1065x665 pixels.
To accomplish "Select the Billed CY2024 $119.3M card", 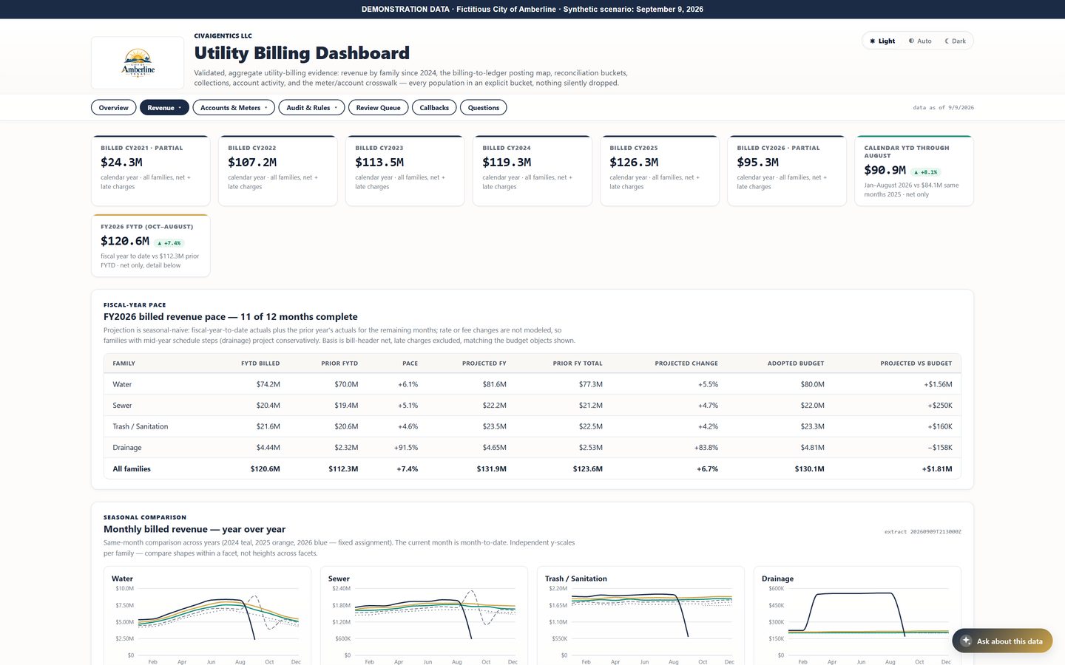I will coord(532,171).
